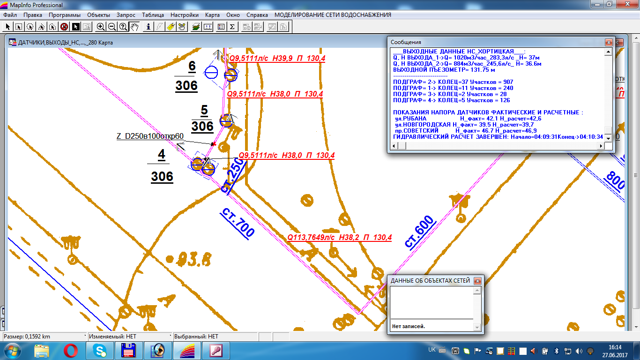Click Сообщения horizontal scrollbar right arrow

point(601,146)
